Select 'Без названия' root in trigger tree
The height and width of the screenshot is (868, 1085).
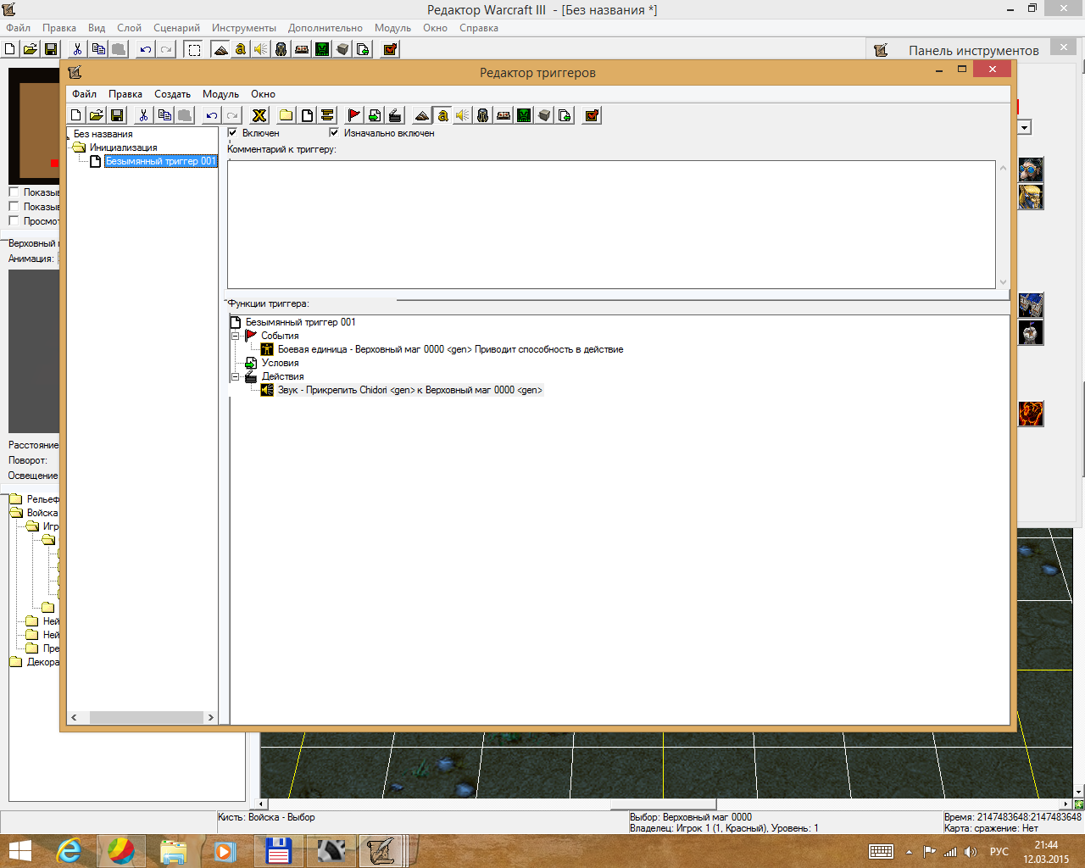click(103, 134)
